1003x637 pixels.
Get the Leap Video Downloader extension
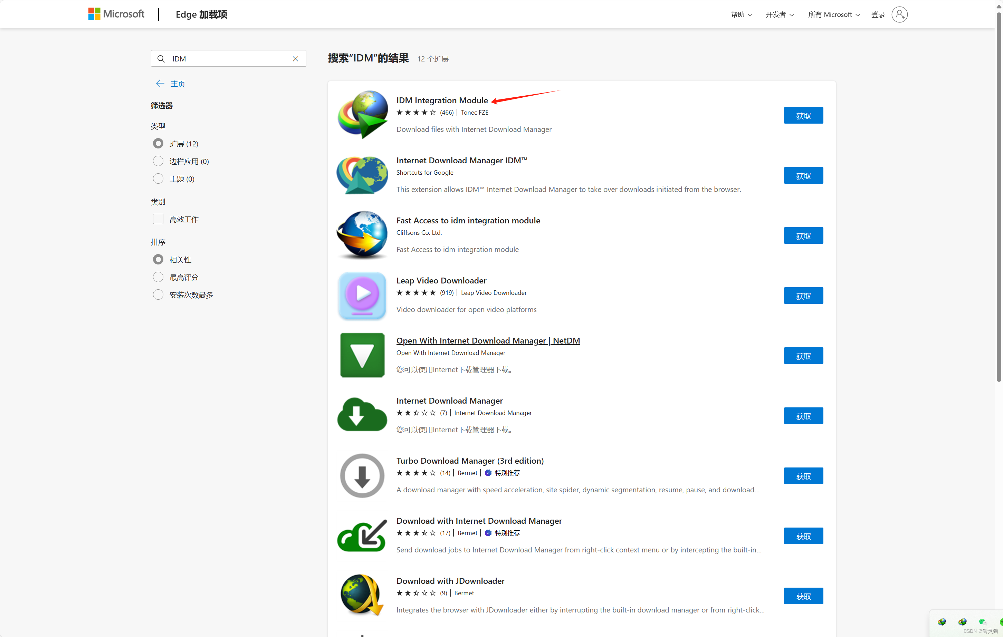click(803, 296)
